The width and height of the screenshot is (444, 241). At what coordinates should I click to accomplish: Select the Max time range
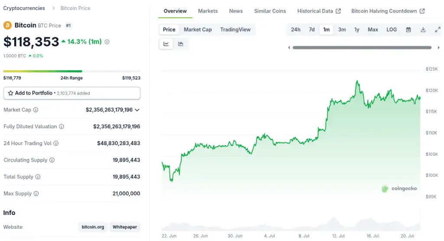(373, 29)
